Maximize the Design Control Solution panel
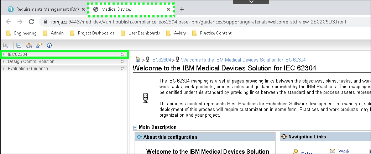 pyautogui.click(x=123, y=62)
